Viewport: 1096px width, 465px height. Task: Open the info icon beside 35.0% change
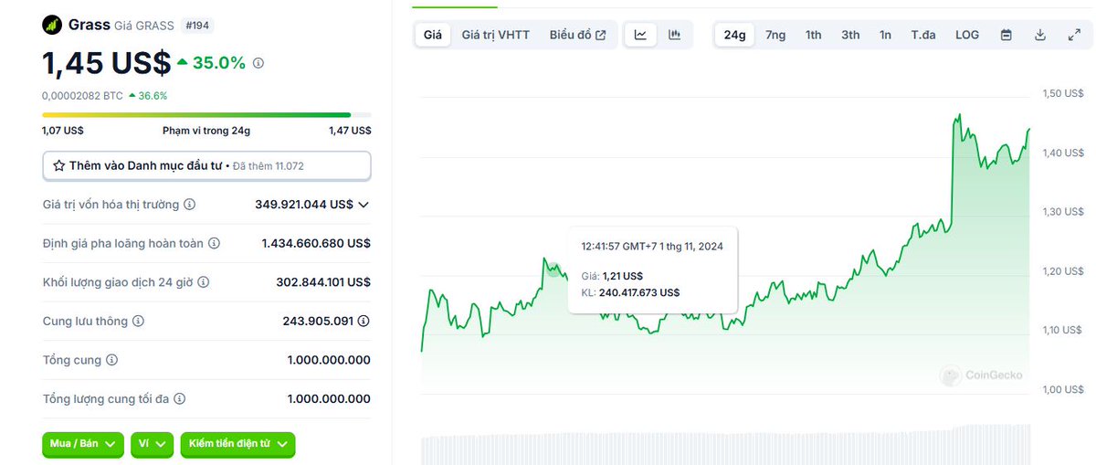[x=258, y=63]
